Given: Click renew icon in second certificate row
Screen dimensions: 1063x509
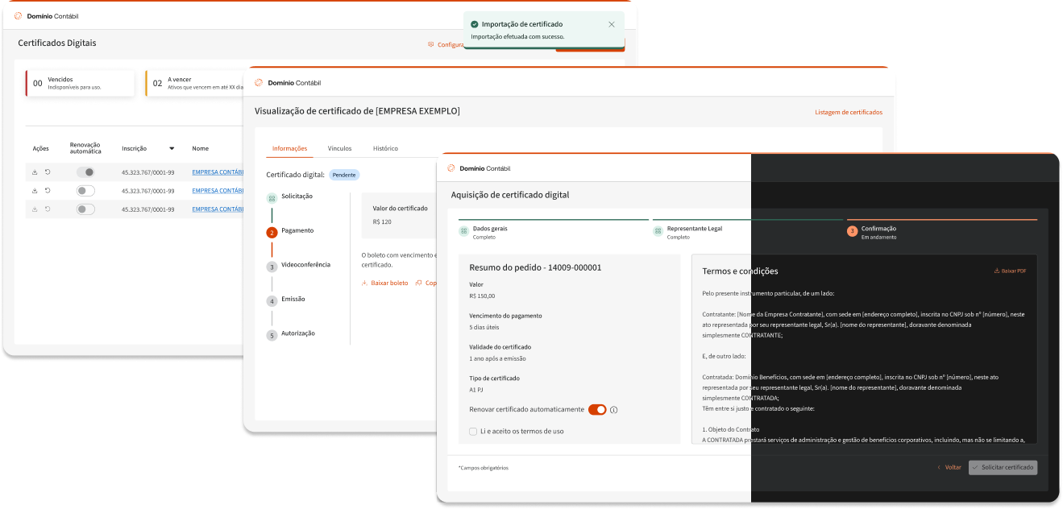Looking at the screenshot, I should coord(48,190).
